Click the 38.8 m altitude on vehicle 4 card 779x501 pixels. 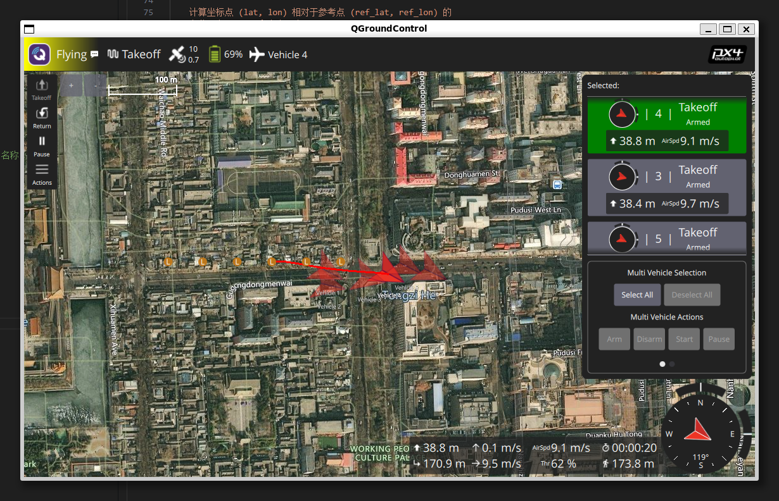(632, 141)
